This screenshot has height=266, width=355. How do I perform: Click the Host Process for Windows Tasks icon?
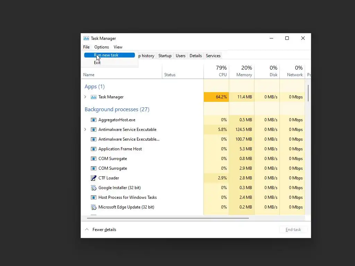click(94, 197)
